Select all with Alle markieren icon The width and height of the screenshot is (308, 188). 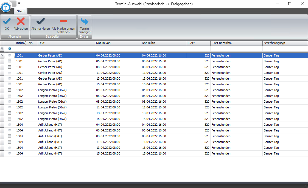[41, 22]
